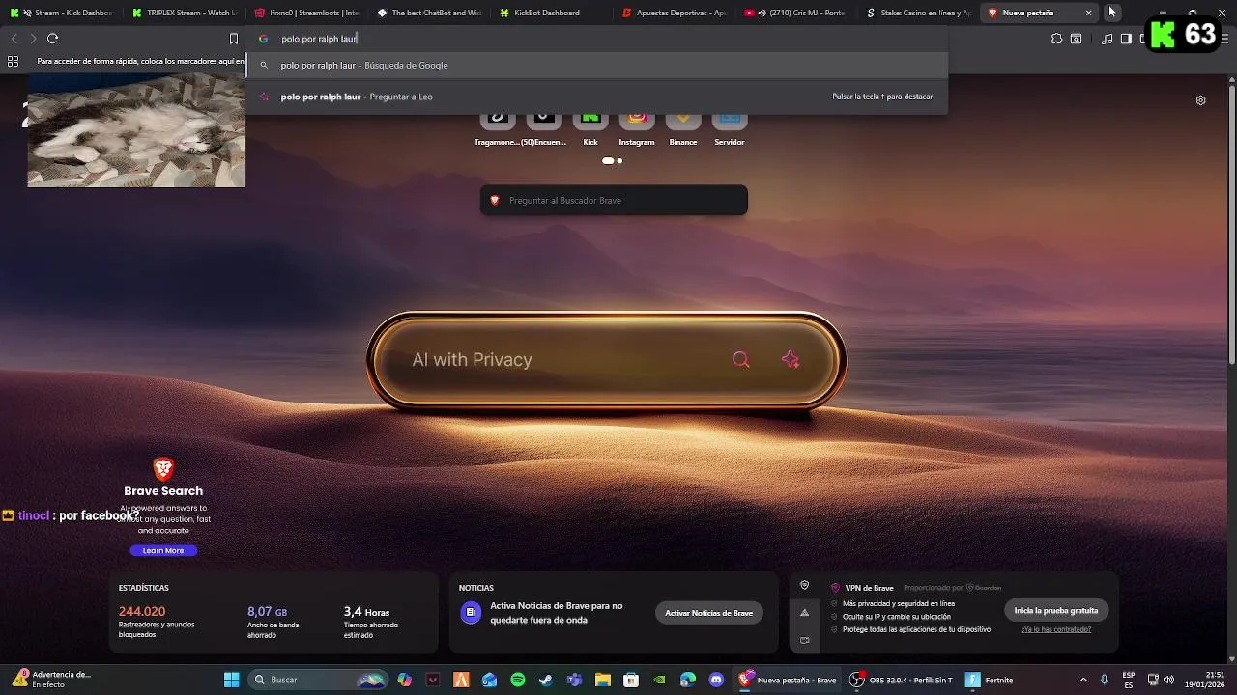Click the Learn More button under Brave Search

163,550
